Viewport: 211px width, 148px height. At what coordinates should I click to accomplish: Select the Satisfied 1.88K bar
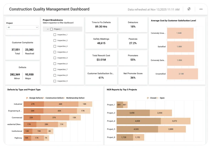point(181,47)
